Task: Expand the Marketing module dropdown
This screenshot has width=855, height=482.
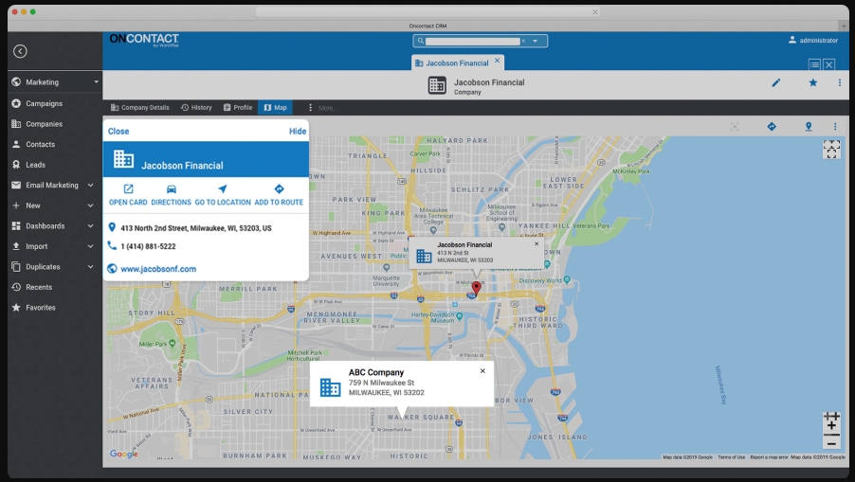Action: (x=96, y=81)
